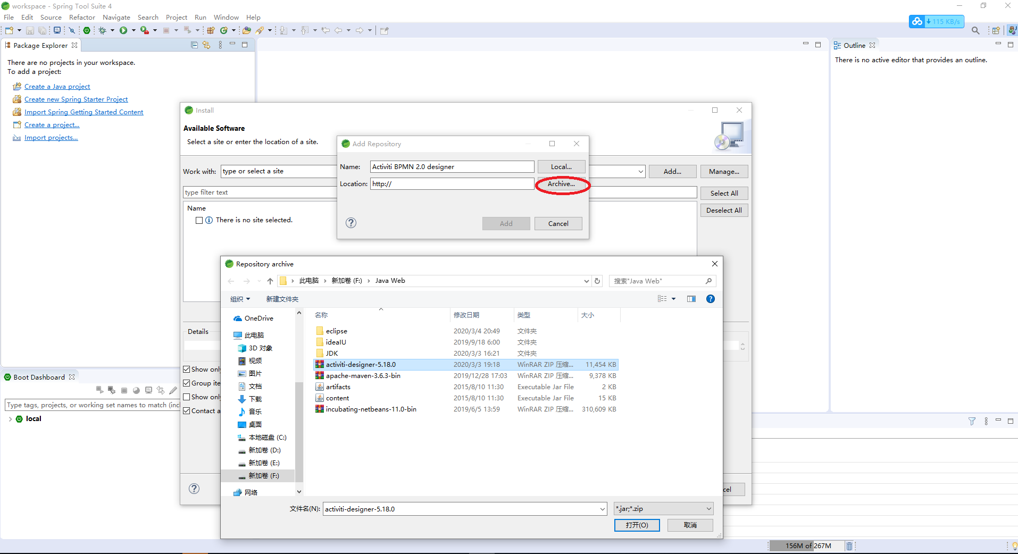
Task: Open the Navigate menu
Action: point(116,17)
